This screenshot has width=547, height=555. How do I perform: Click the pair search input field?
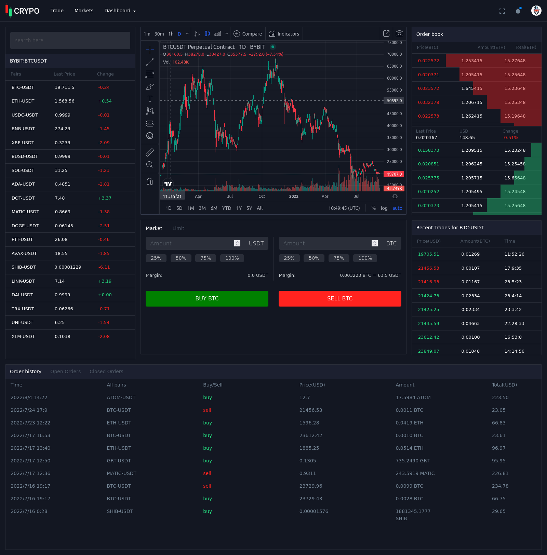tap(70, 40)
